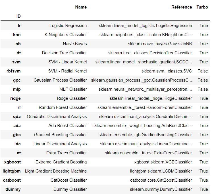Click the xgboost.sklearn.XGBClassifier reference cell
212x195 pixels.
pos(163,162)
